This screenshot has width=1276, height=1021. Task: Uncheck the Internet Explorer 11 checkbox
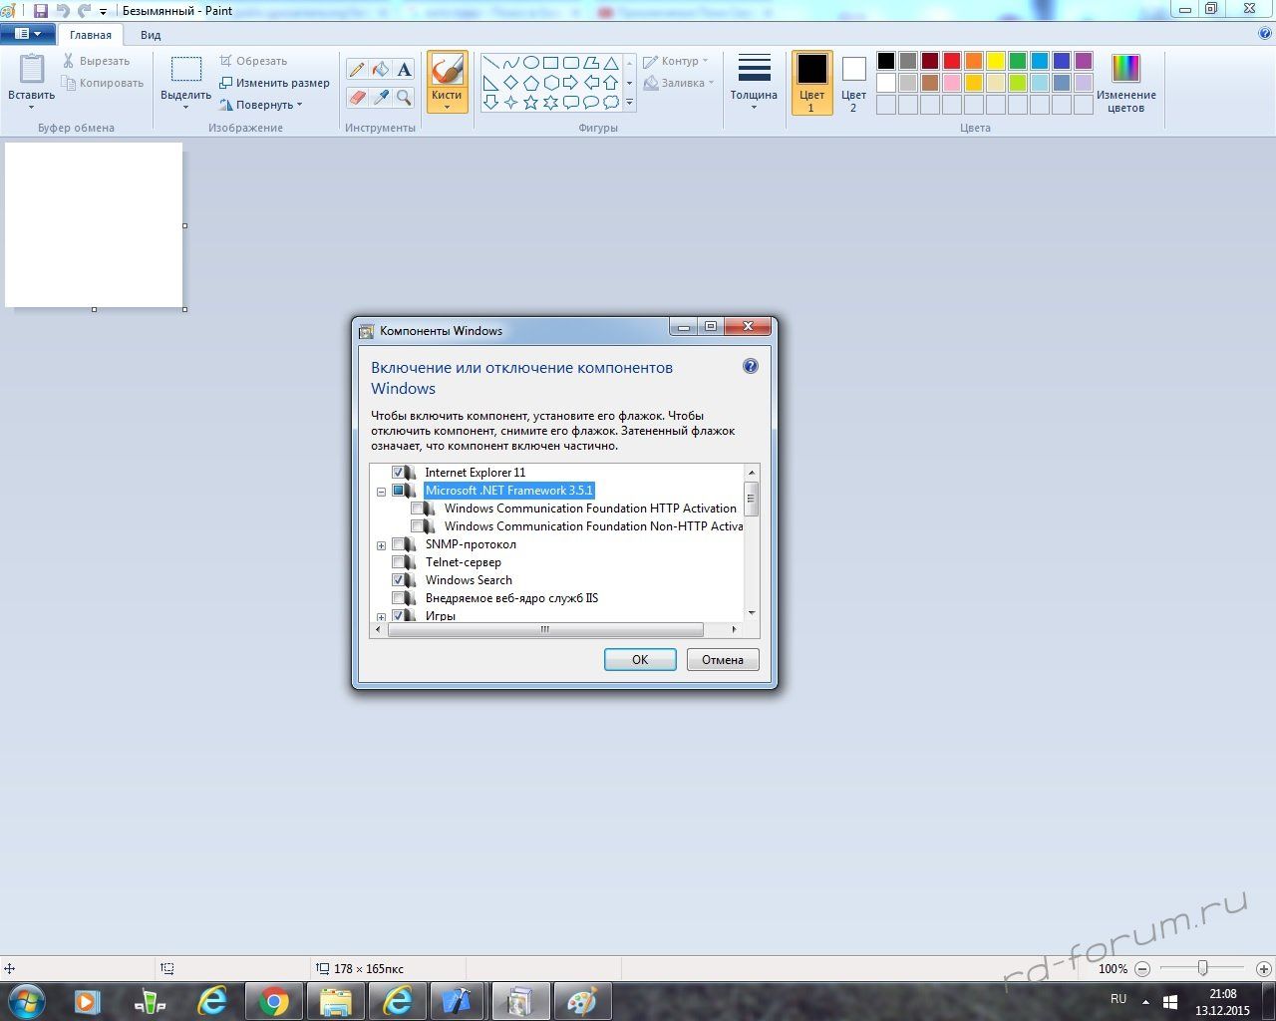pyautogui.click(x=399, y=472)
